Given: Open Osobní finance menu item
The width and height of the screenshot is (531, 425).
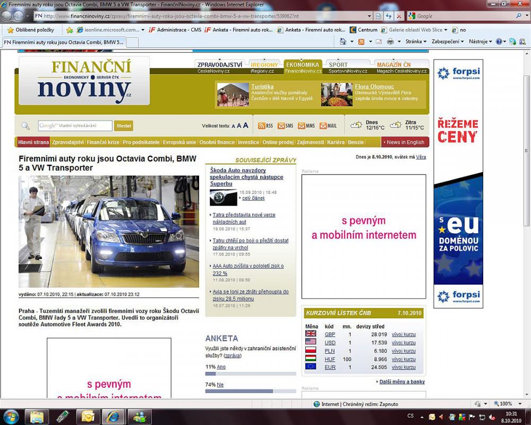Looking at the screenshot, I should [217, 142].
